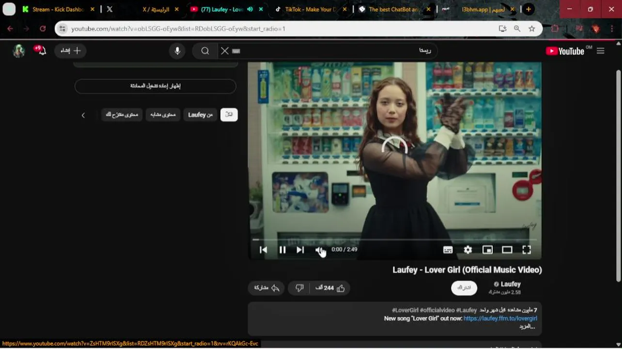
Task: Seek on the video progress bar
Action: (x=394, y=239)
